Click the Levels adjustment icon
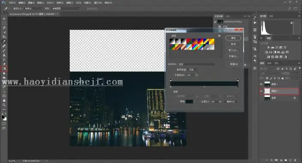302x163 pixels. (x=272, y=47)
